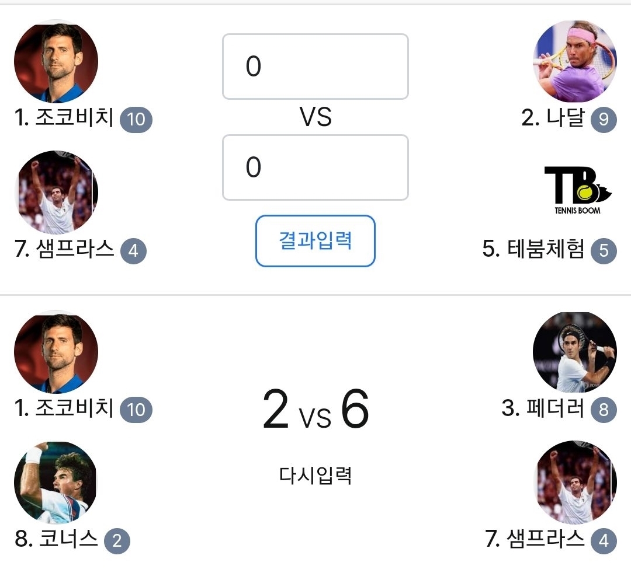Viewport: 631px width, 573px height.
Task: Select the bottom match's 샘프라스 profile photo
Action: [575, 483]
